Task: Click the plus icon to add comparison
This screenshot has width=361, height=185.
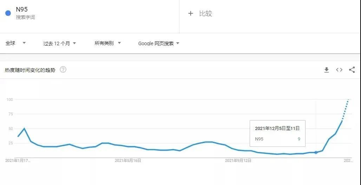Action: click(190, 14)
